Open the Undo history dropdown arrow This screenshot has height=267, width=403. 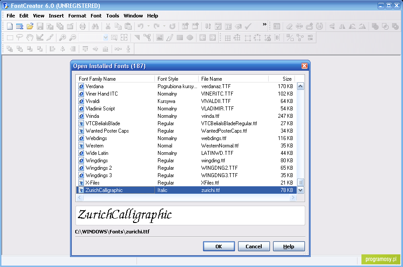pyautogui.click(x=148, y=26)
